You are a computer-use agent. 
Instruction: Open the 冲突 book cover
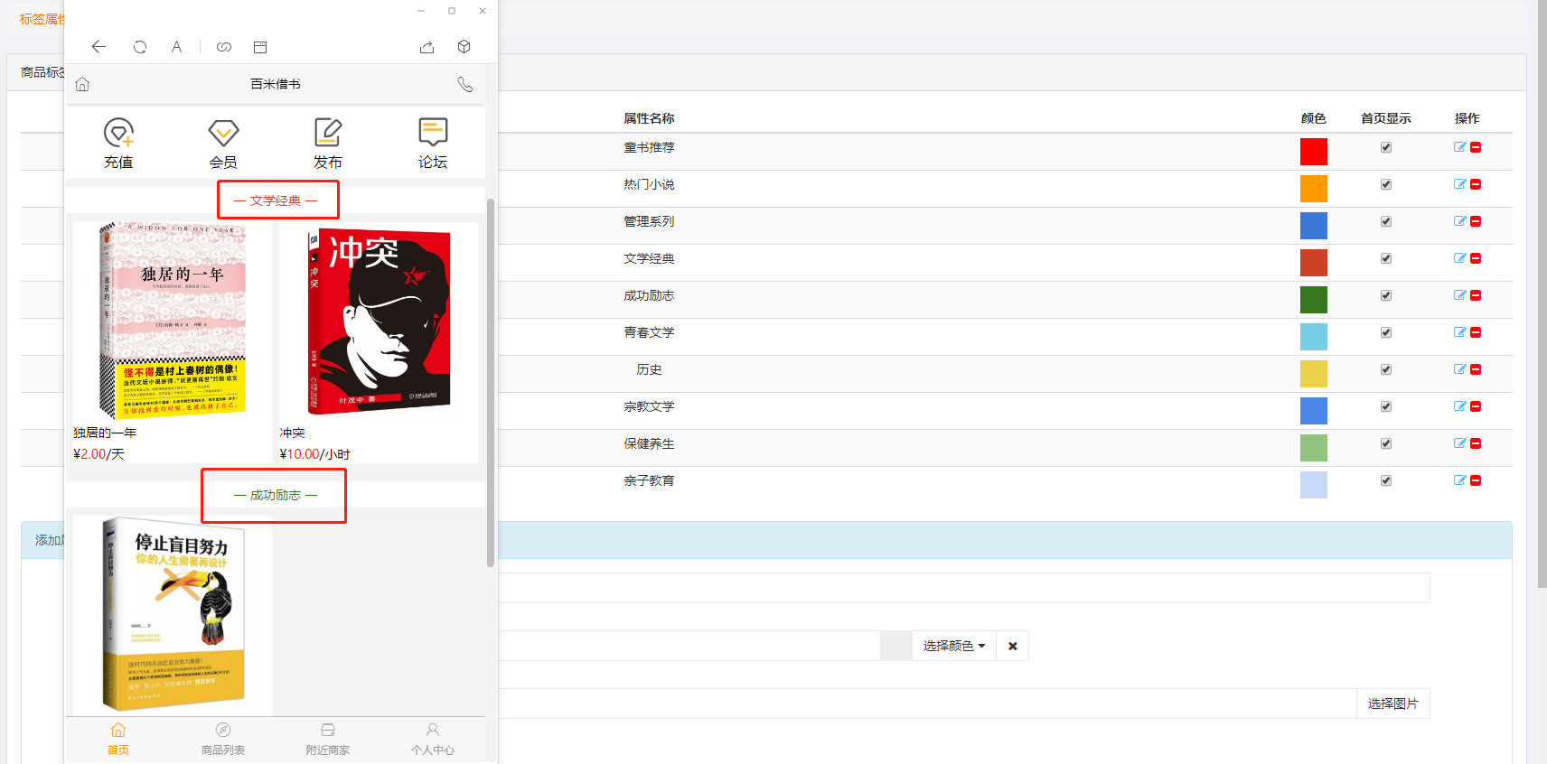379,321
